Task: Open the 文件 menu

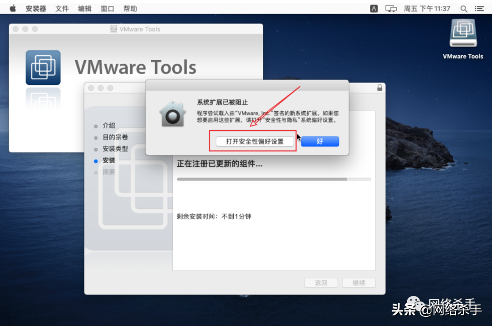Action: pos(62,9)
